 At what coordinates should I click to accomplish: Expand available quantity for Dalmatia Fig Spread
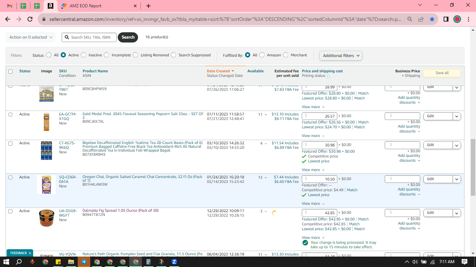[x=266, y=211]
